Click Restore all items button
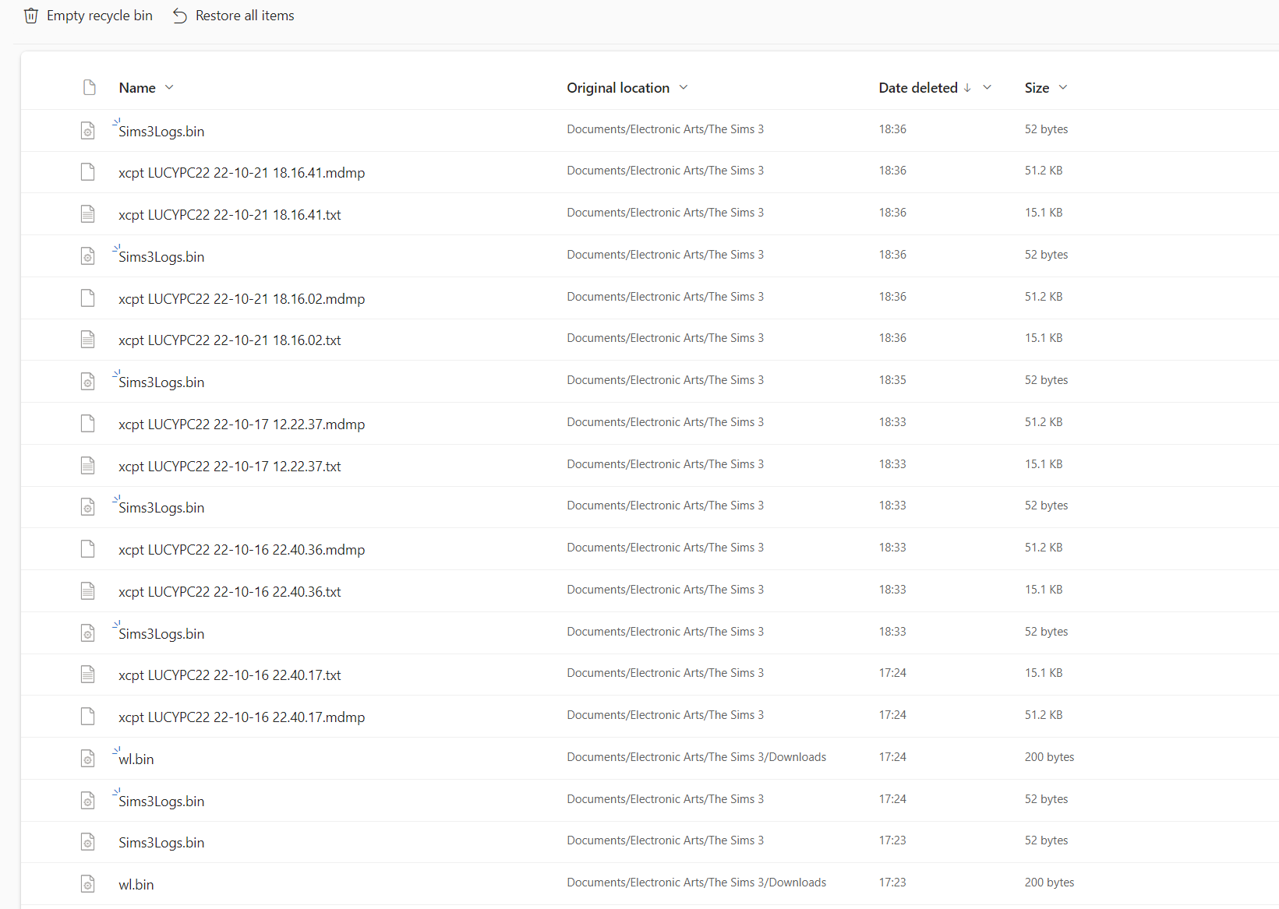Viewport: 1279px width, 909px height. pyautogui.click(x=234, y=16)
